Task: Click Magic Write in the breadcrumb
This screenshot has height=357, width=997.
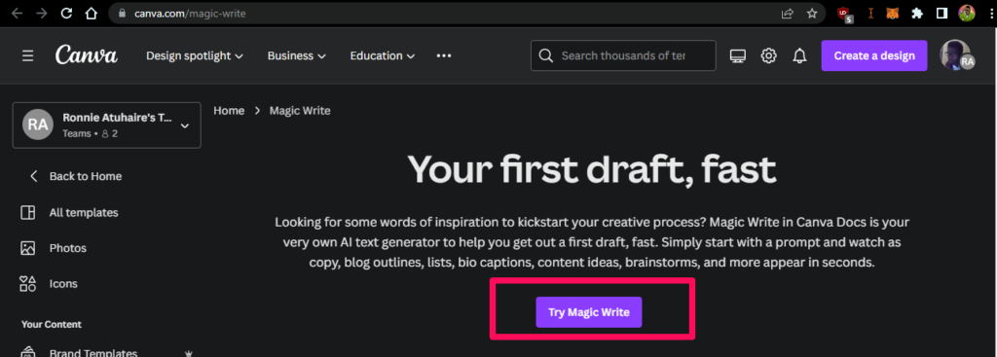Action: pos(300,111)
